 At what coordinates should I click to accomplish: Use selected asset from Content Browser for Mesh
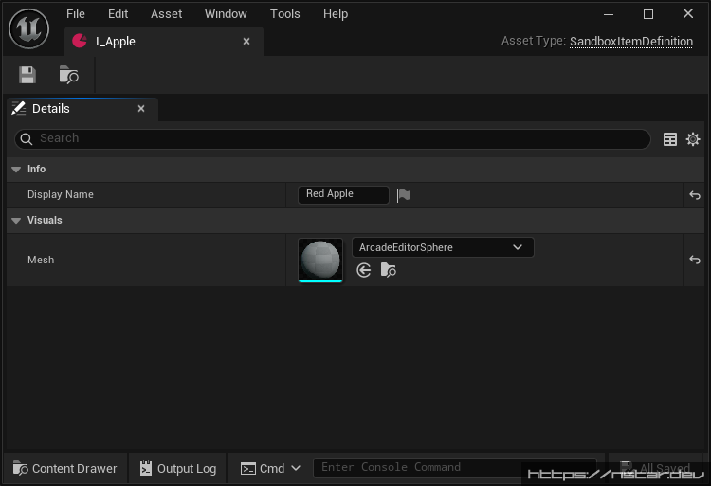tap(364, 270)
